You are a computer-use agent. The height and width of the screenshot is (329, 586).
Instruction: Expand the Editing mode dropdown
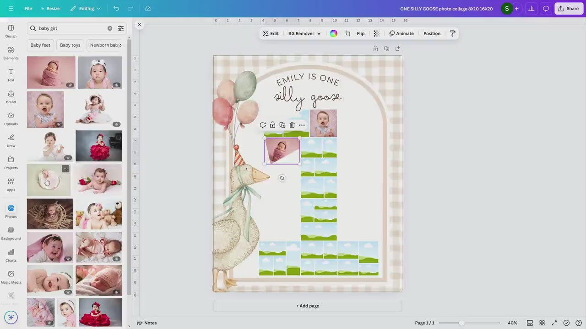pyautogui.click(x=86, y=9)
